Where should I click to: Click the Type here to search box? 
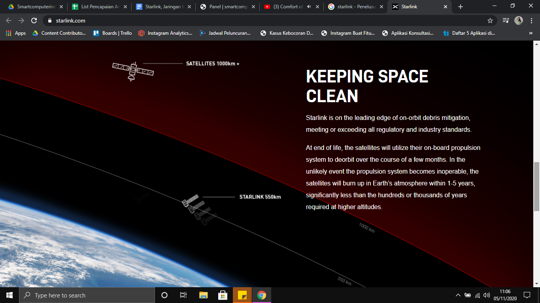point(87,295)
